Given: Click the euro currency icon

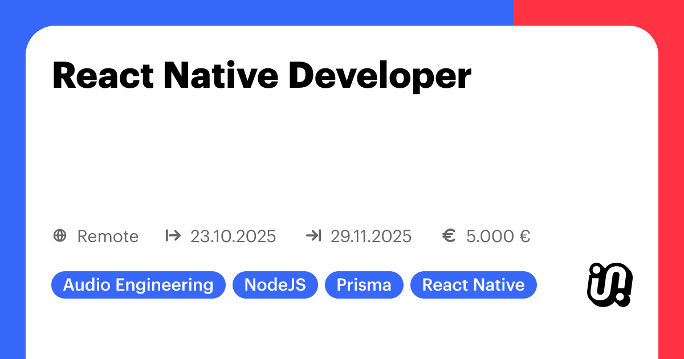Looking at the screenshot, I should (x=449, y=236).
